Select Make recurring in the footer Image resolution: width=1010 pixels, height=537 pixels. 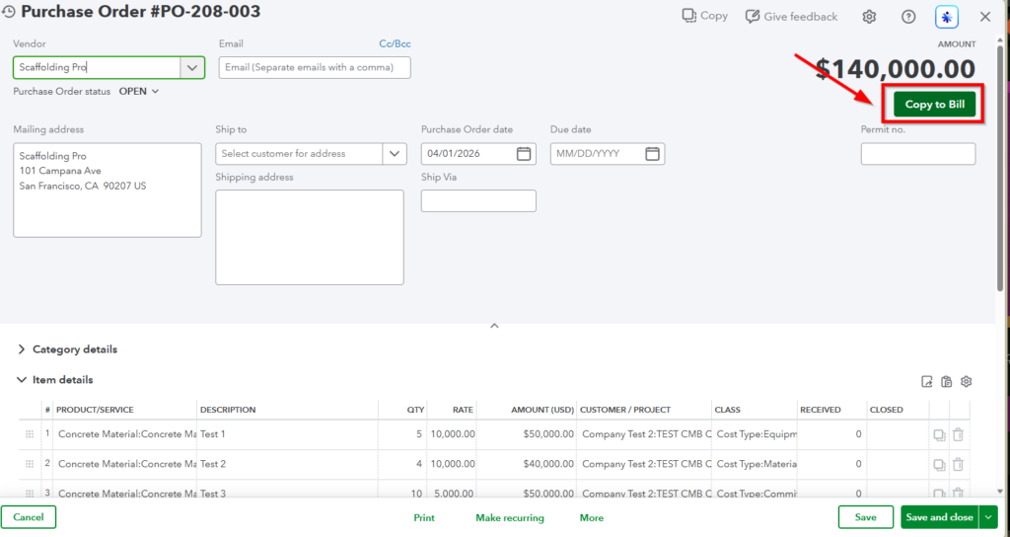(x=509, y=517)
